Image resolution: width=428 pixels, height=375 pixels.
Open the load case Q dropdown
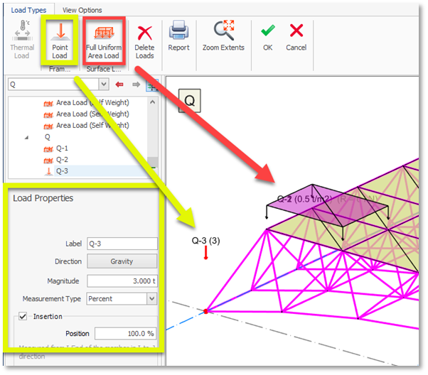click(103, 85)
